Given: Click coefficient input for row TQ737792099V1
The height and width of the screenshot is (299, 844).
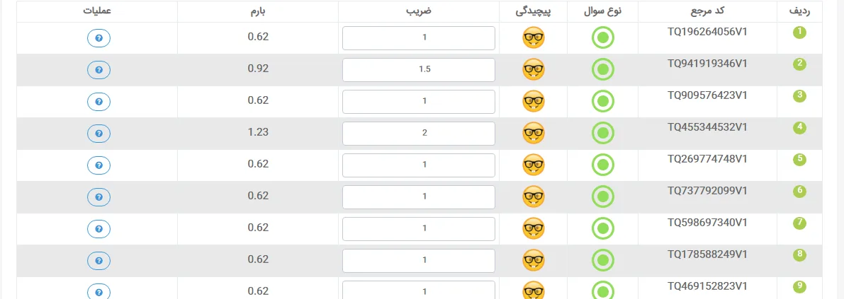Looking at the screenshot, I should (419, 197).
